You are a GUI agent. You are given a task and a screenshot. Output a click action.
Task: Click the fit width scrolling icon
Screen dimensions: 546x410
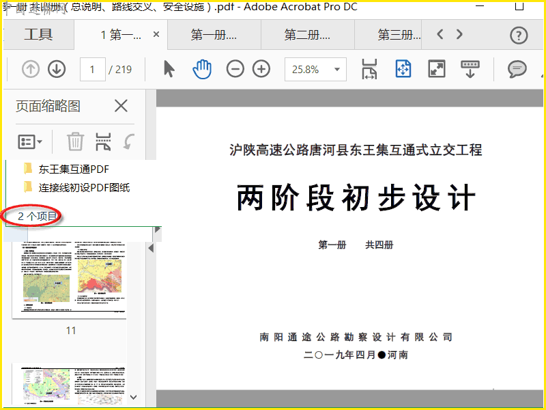[369, 69]
